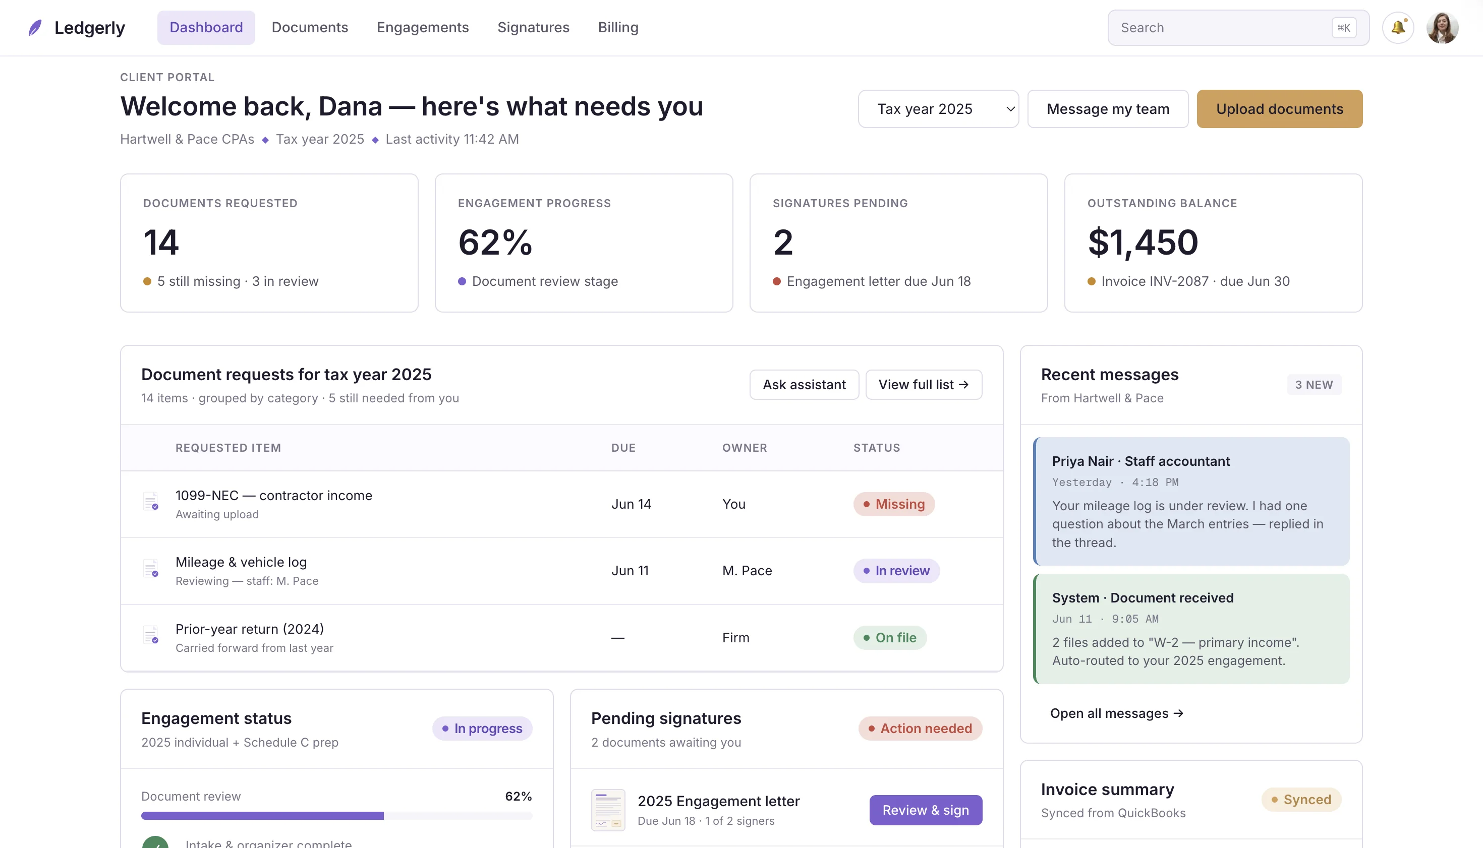
Task: Click the Ledgerly feather logo icon
Action: click(35, 27)
